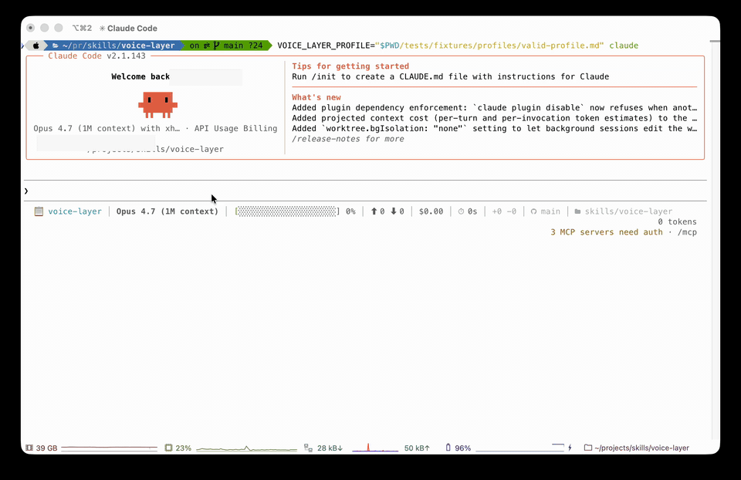Screen dimensions: 741x480
Task: Click 'Opus 4.7 (1M context)' in the status line
Action: click(167, 211)
